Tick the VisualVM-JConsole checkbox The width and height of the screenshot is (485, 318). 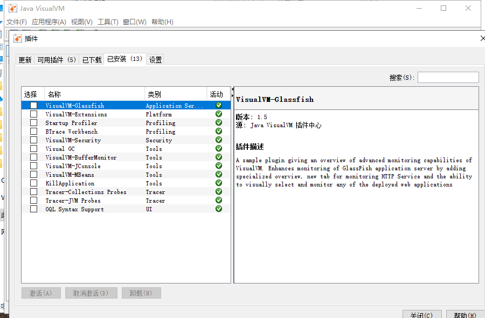(x=34, y=166)
